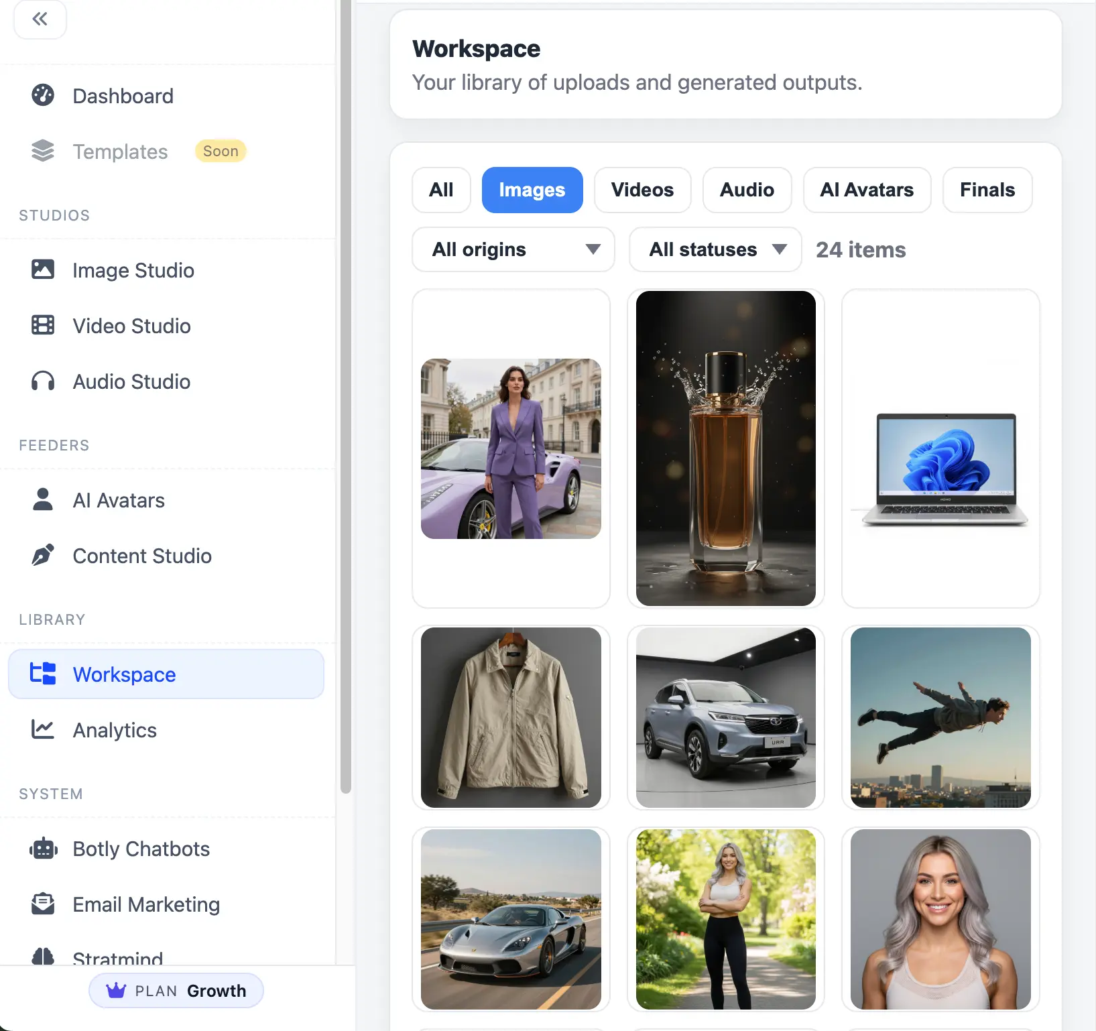The image size is (1096, 1031).
Task: Click the Image Studio picture icon
Action: [x=43, y=269]
